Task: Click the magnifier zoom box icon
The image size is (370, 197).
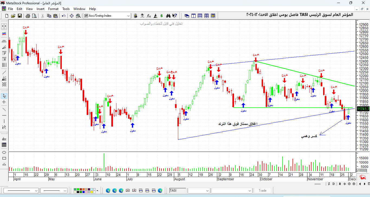Action: pos(78,16)
